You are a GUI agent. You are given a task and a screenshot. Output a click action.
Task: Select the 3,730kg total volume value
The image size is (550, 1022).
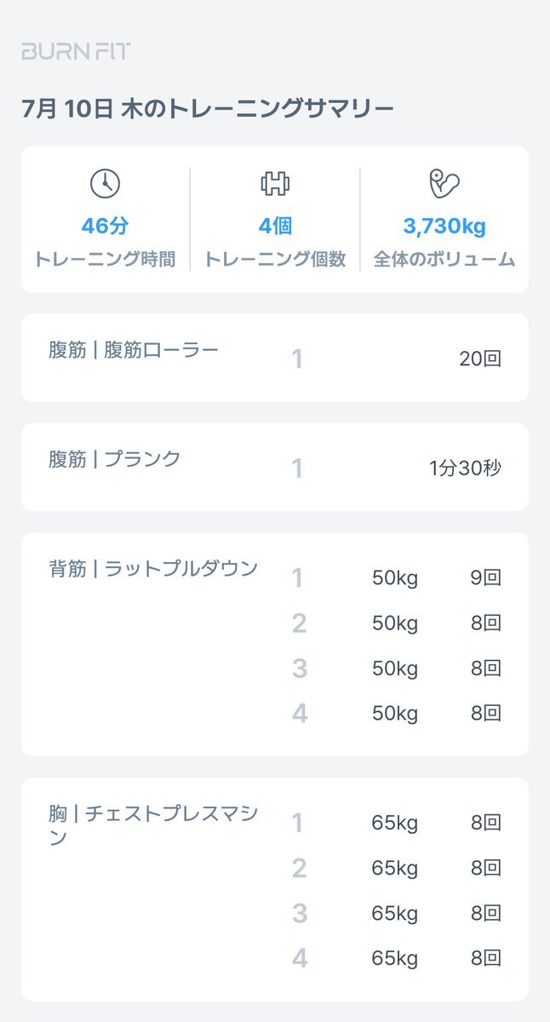click(x=444, y=227)
